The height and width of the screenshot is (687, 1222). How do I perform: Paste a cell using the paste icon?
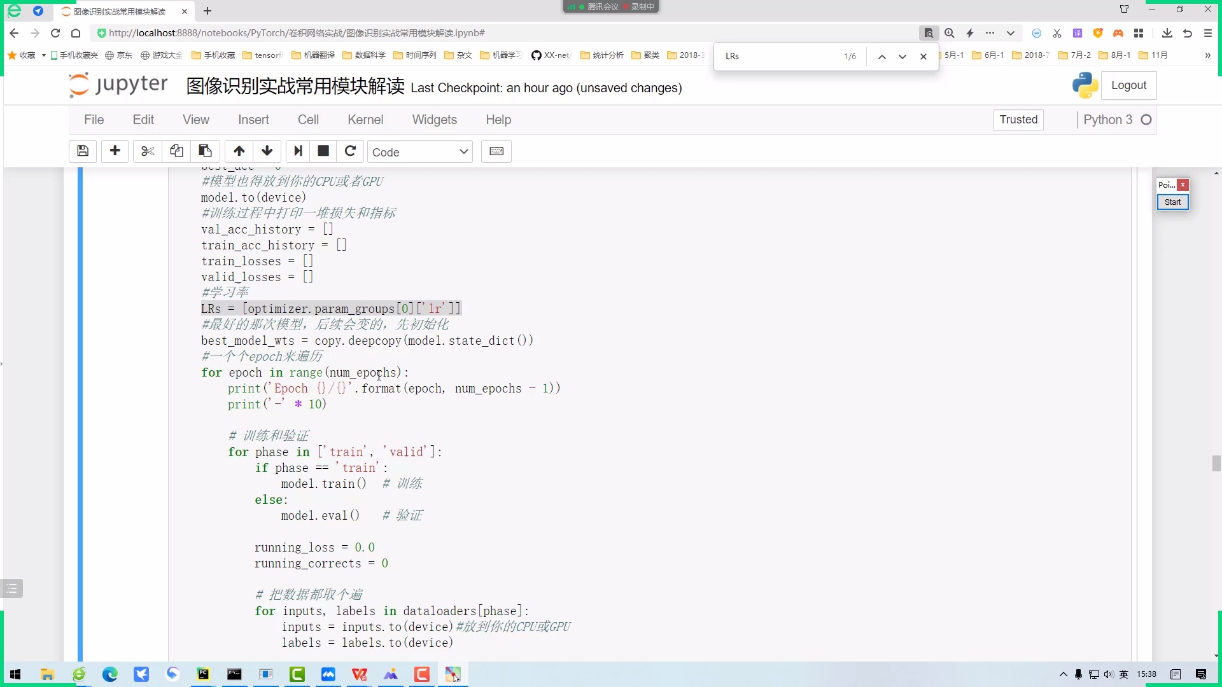[205, 151]
